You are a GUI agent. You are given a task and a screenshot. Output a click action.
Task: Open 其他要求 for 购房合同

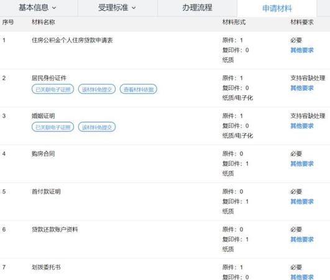tap(302, 164)
